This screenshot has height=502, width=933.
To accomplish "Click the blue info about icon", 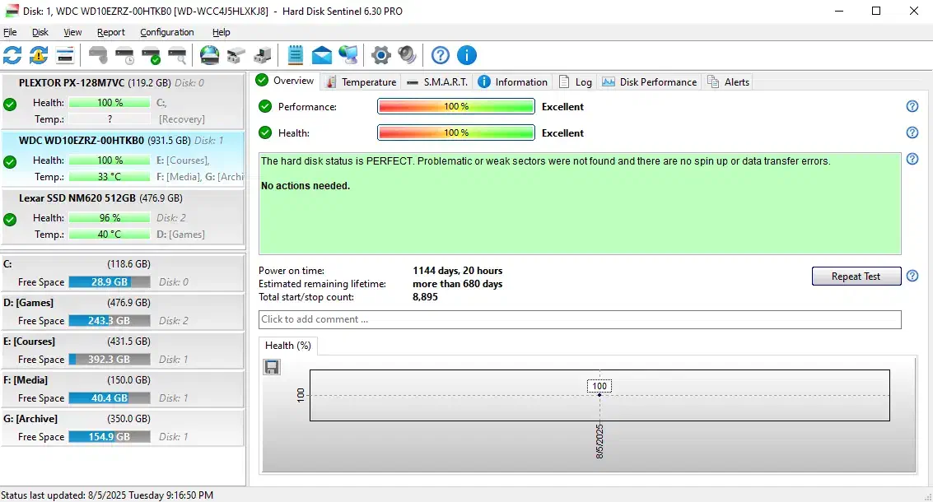I will (467, 55).
